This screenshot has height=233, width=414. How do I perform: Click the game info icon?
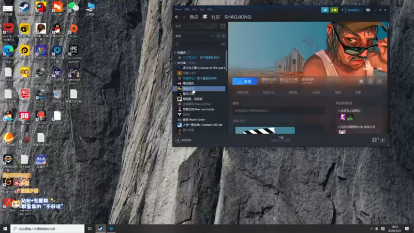[371, 81]
